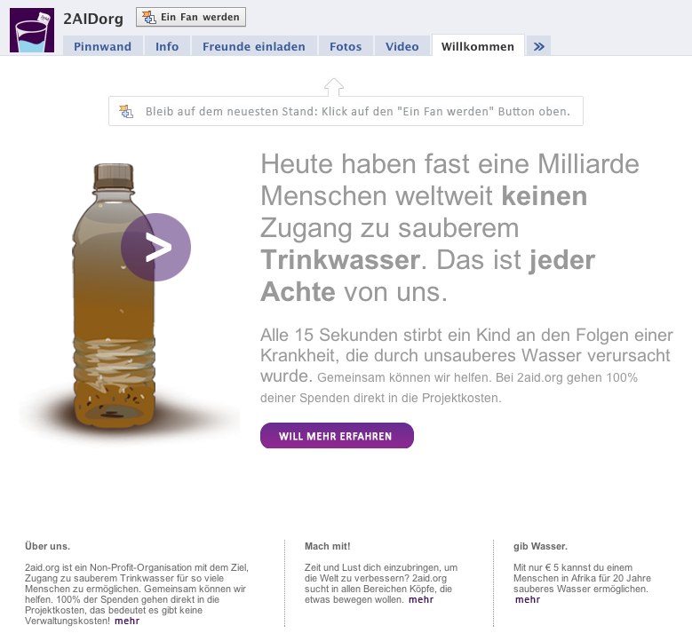Screen dimensions: 692x641
Task: Go to the Fotos tab
Action: click(x=346, y=47)
